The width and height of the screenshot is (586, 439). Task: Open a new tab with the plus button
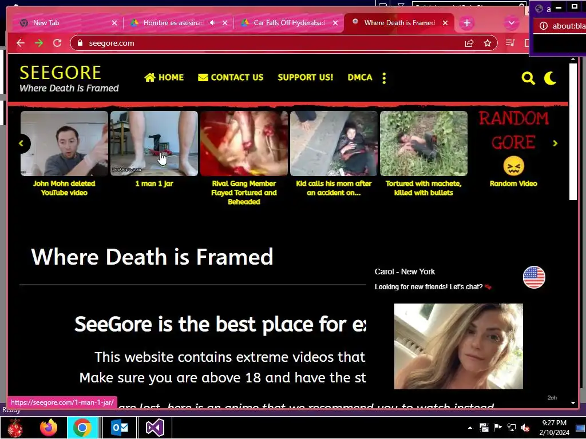(467, 23)
